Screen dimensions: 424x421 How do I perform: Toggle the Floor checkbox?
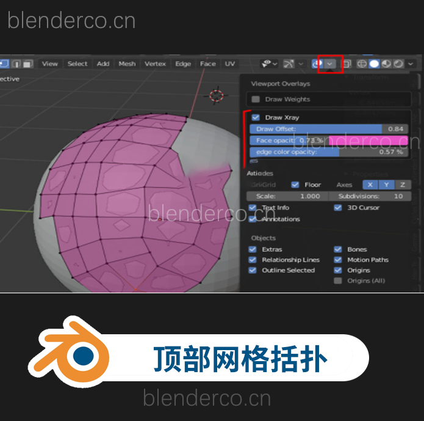pos(295,185)
